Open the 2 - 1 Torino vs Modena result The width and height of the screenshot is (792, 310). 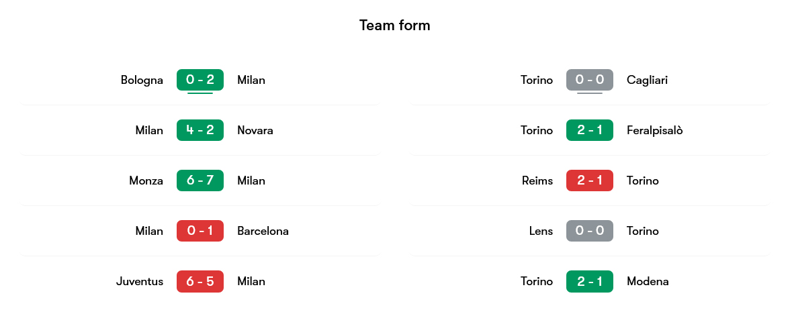point(590,281)
